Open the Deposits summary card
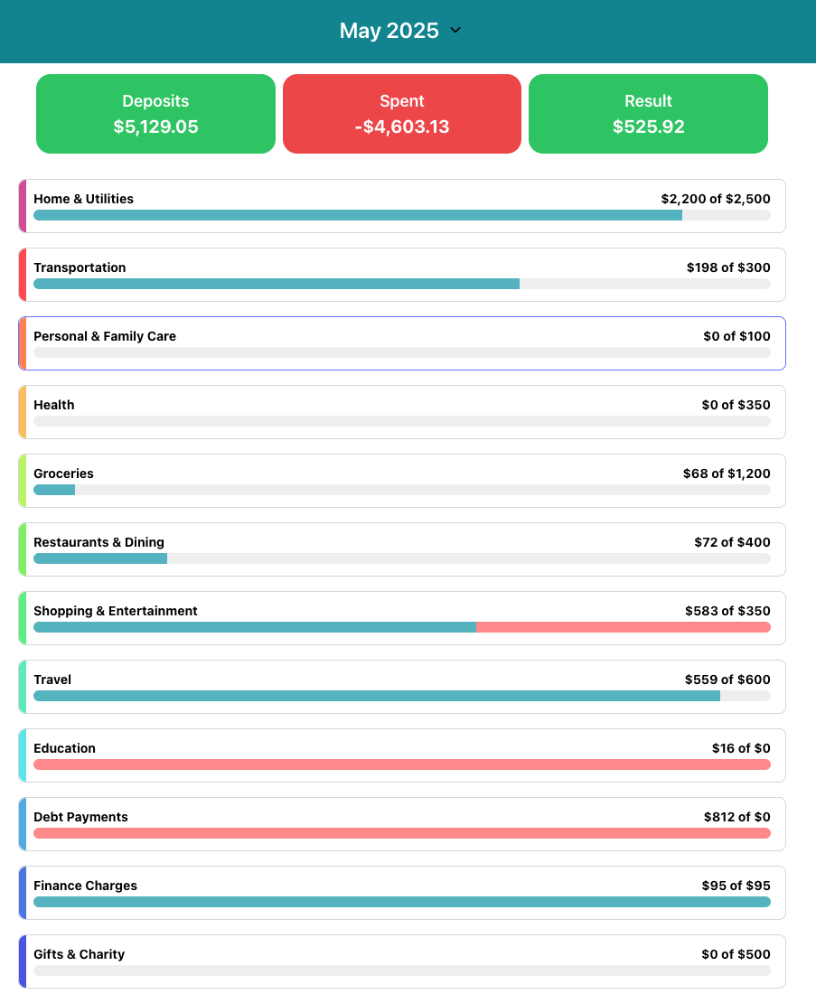Viewport: 816px width, 994px height. 155,114
